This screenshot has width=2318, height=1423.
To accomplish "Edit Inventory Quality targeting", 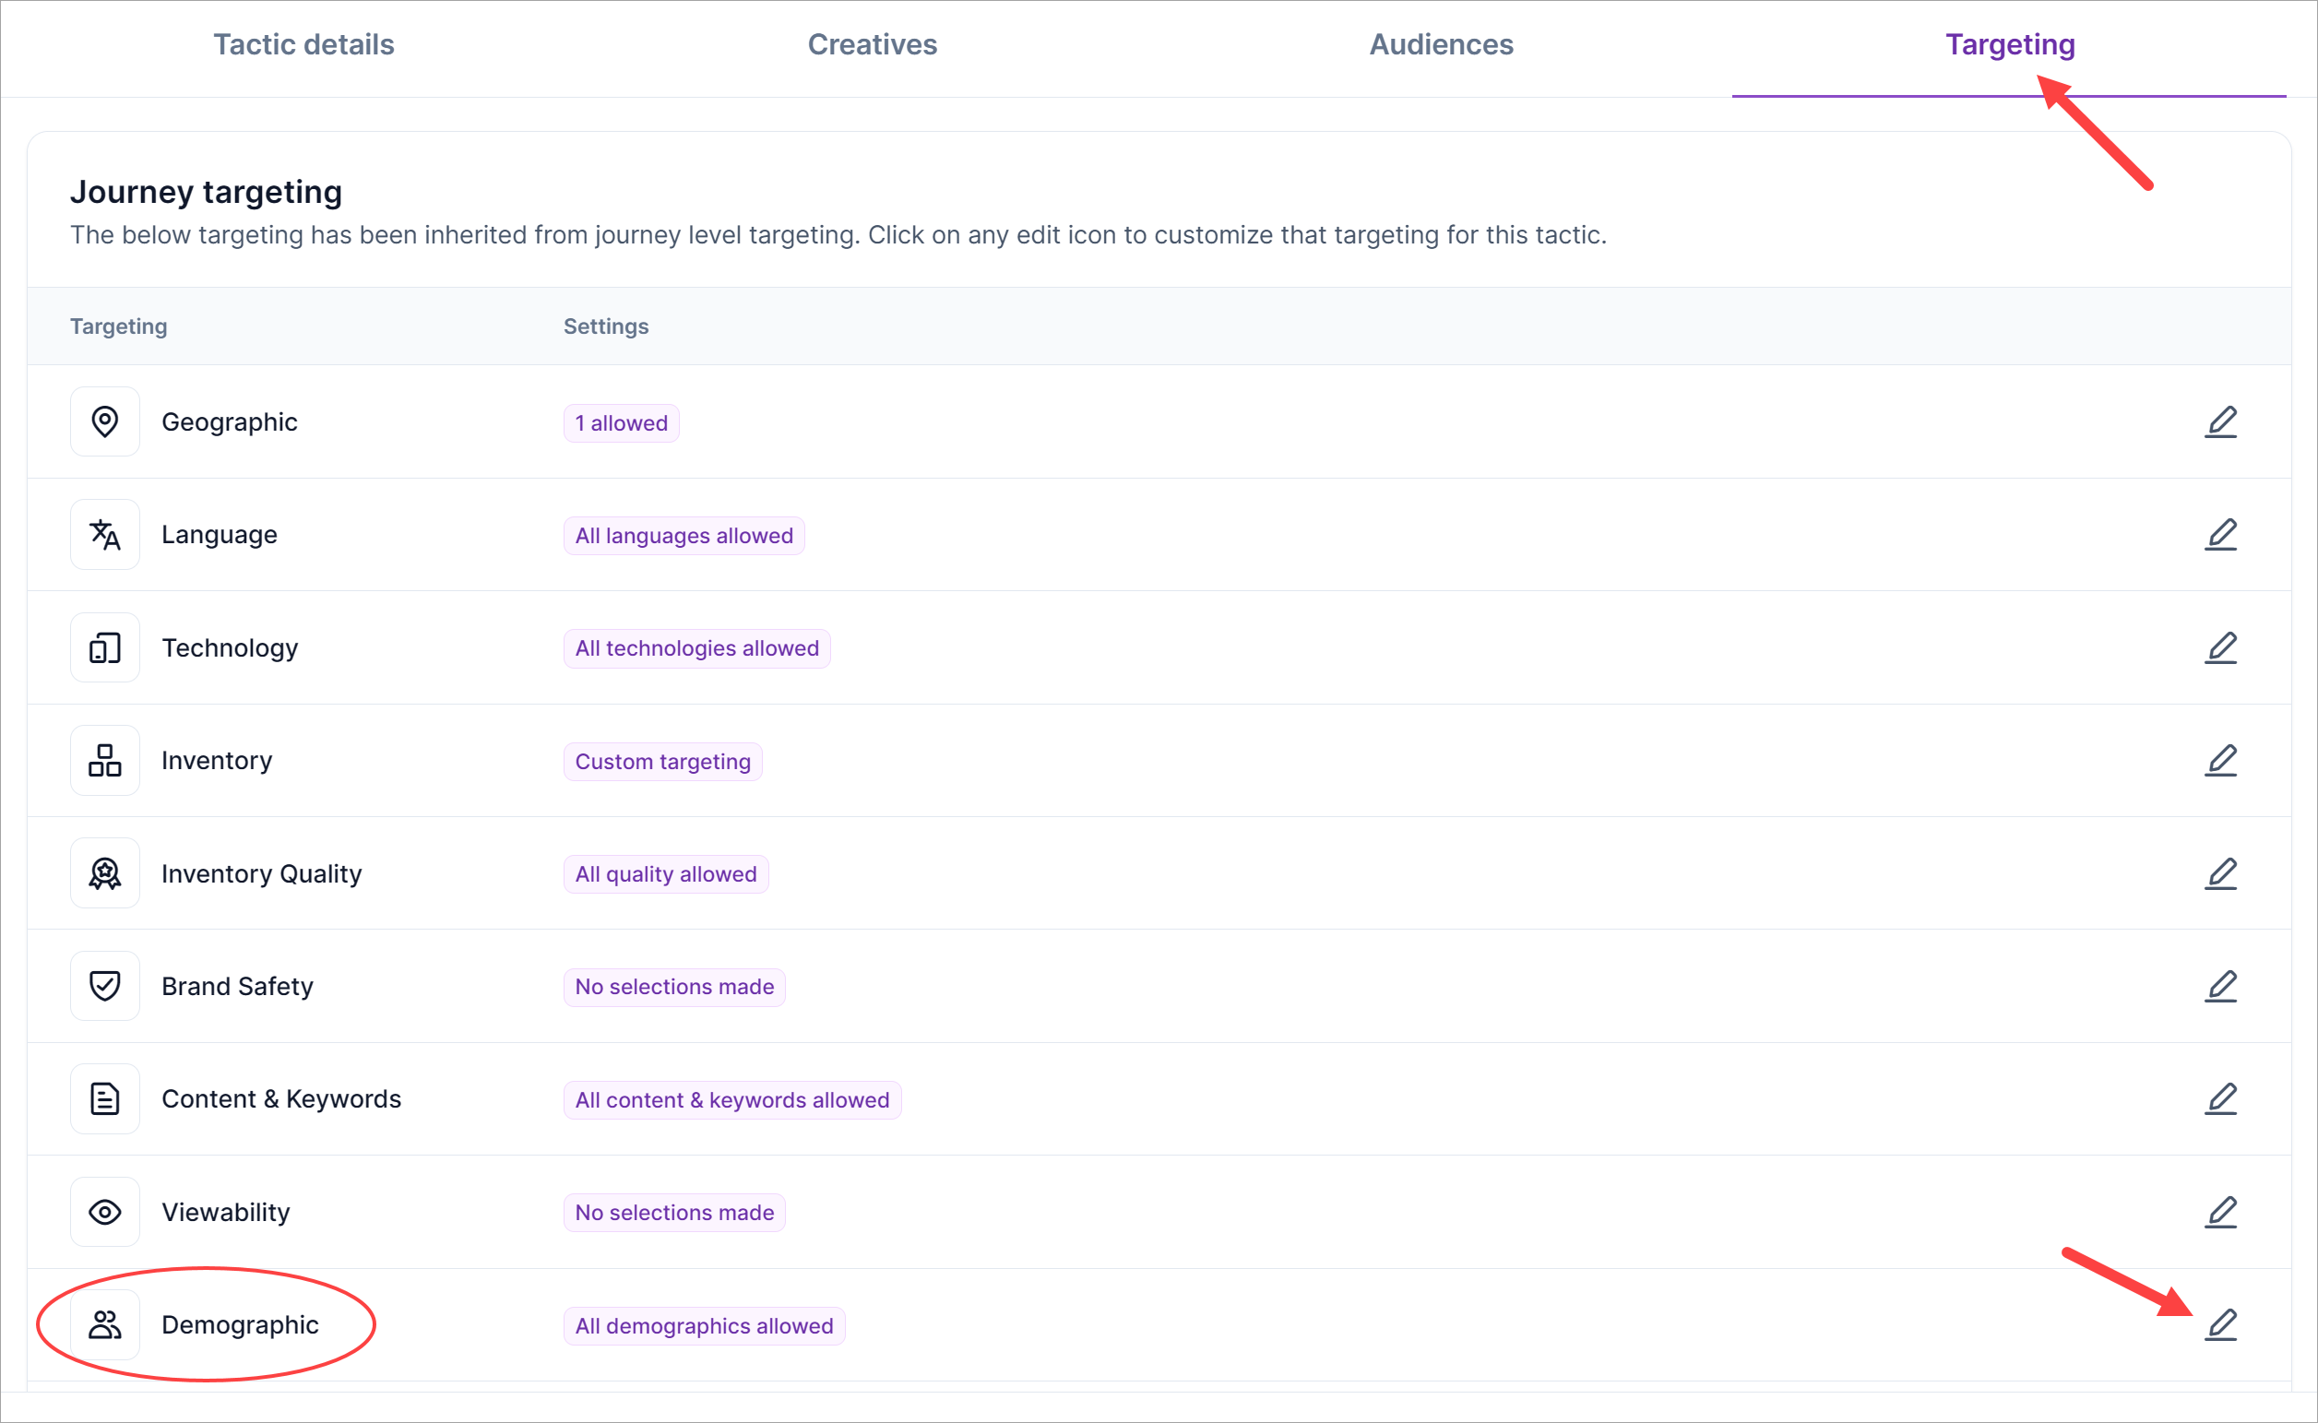I will pos(2220,873).
